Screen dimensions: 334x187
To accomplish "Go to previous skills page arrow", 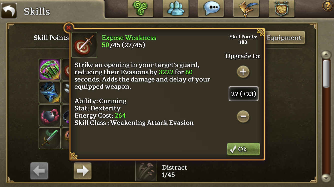I will 39,171.
